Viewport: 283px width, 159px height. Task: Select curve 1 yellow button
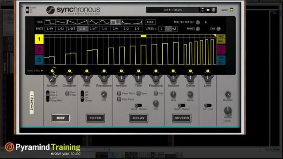coord(39,39)
